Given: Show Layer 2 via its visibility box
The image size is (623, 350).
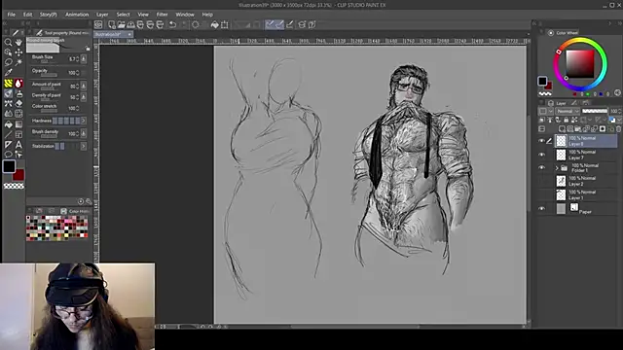Looking at the screenshot, I should (541, 182).
